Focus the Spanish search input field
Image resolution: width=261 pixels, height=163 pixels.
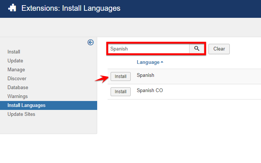click(x=149, y=49)
